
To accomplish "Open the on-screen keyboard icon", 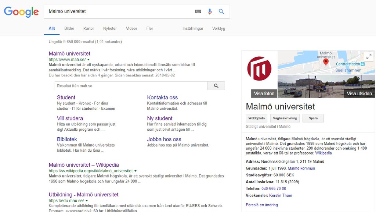I will coord(198,11).
